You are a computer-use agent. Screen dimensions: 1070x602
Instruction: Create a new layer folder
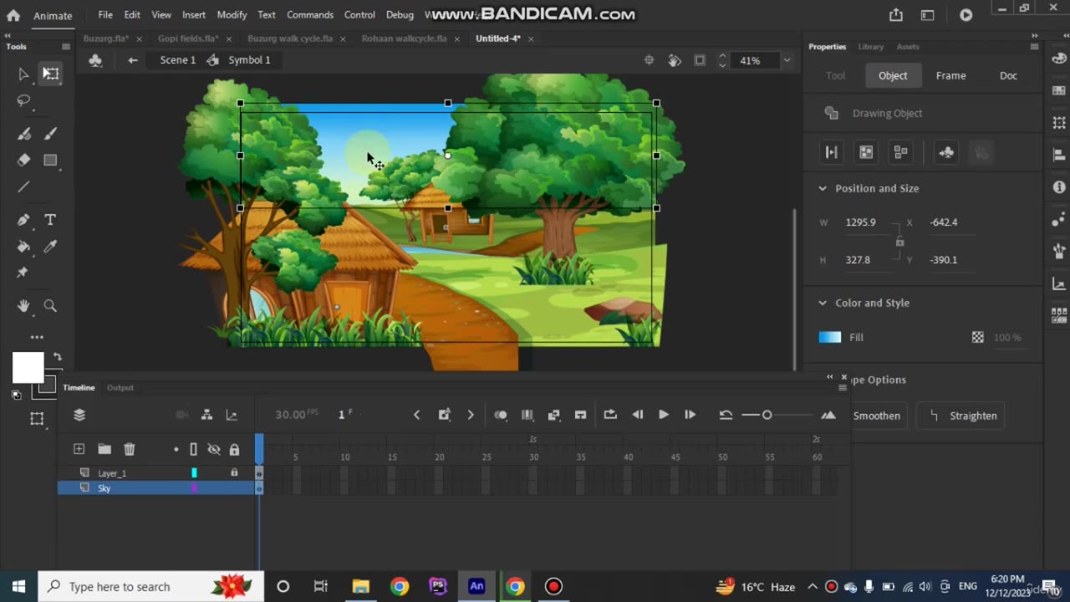(104, 449)
